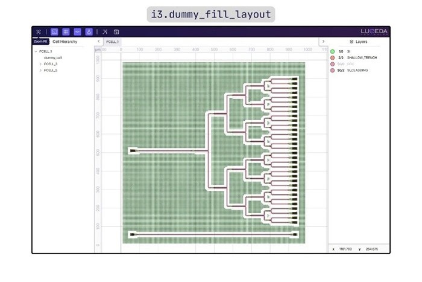Click the Zoom Fit icon in toolbar
Screen dimensions: 422x282
coord(39,31)
